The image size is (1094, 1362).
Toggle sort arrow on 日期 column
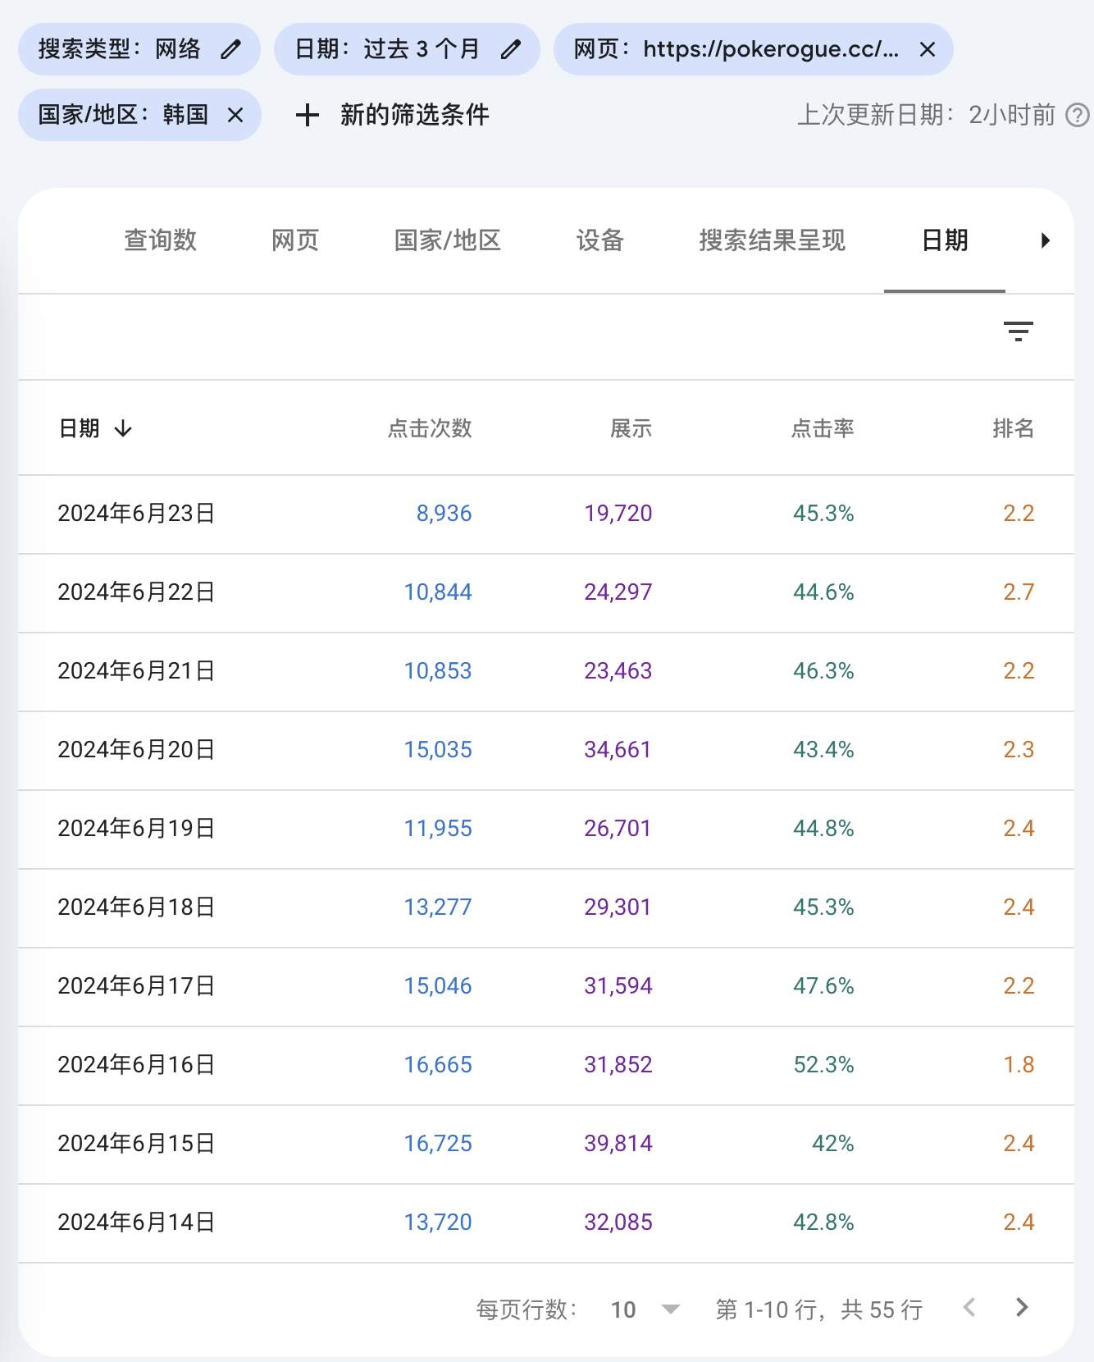[123, 428]
